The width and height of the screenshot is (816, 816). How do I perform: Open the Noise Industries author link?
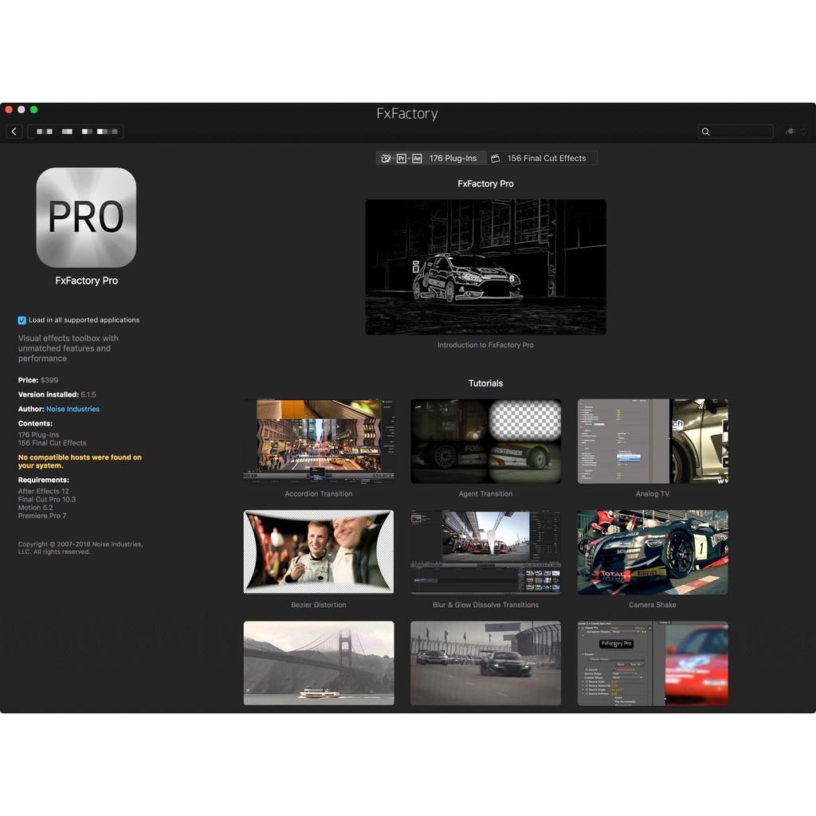pyautogui.click(x=73, y=410)
